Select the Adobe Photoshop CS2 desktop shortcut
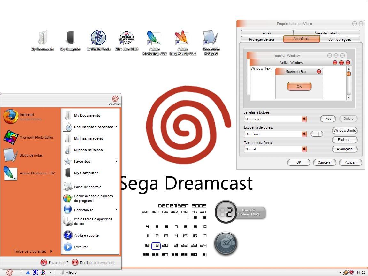 154,43
